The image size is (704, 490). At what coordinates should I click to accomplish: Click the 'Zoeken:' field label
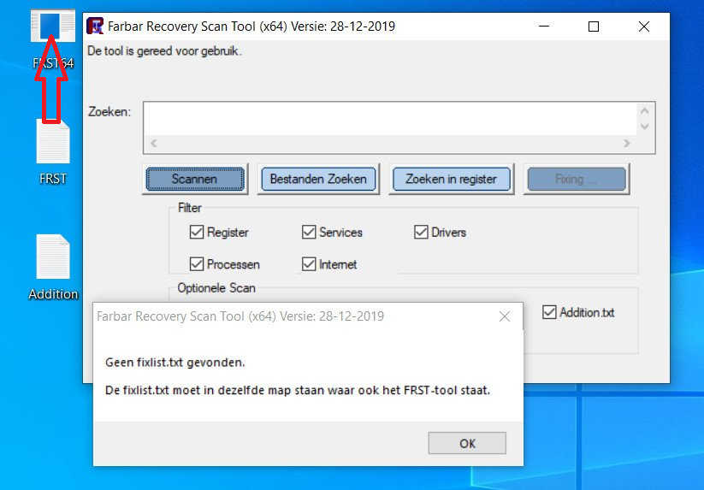pyautogui.click(x=109, y=111)
